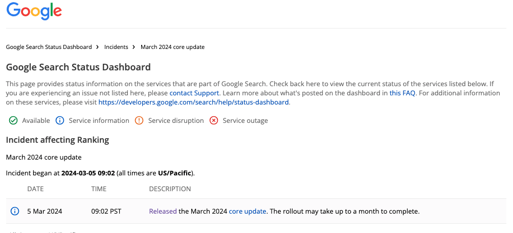Open the contact Support link
513x233 pixels.
pyautogui.click(x=194, y=93)
